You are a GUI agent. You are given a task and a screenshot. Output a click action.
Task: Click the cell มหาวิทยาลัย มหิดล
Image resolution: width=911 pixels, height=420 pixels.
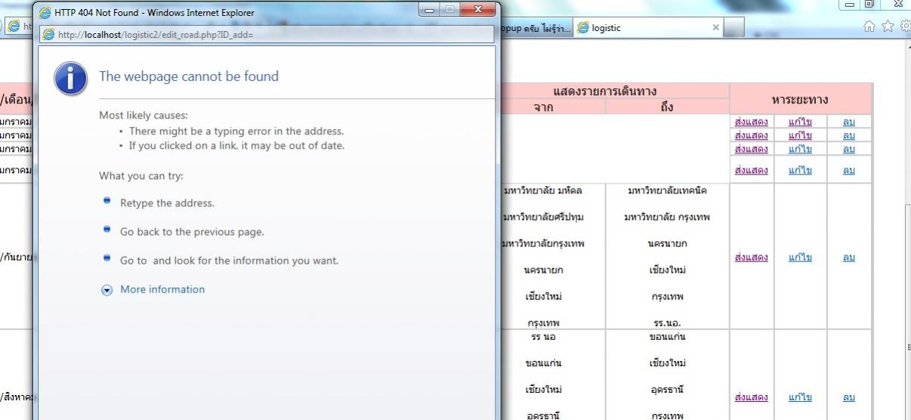(x=544, y=190)
